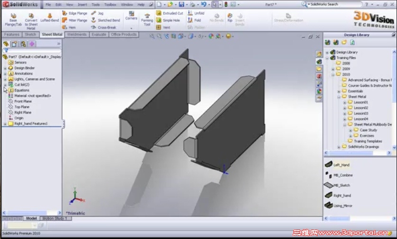Open the Toolbox menu
The image size is (397, 239).
click(x=110, y=5)
